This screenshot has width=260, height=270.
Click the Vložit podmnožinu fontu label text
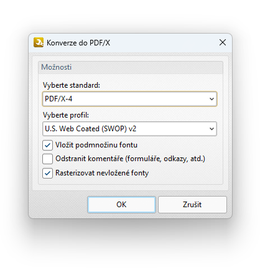coord(96,145)
